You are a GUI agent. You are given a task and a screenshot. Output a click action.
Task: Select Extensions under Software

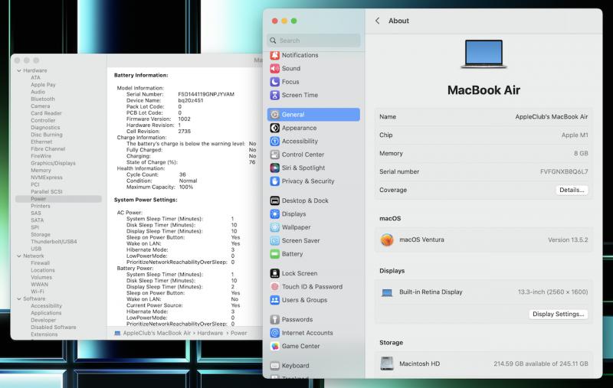point(44,334)
